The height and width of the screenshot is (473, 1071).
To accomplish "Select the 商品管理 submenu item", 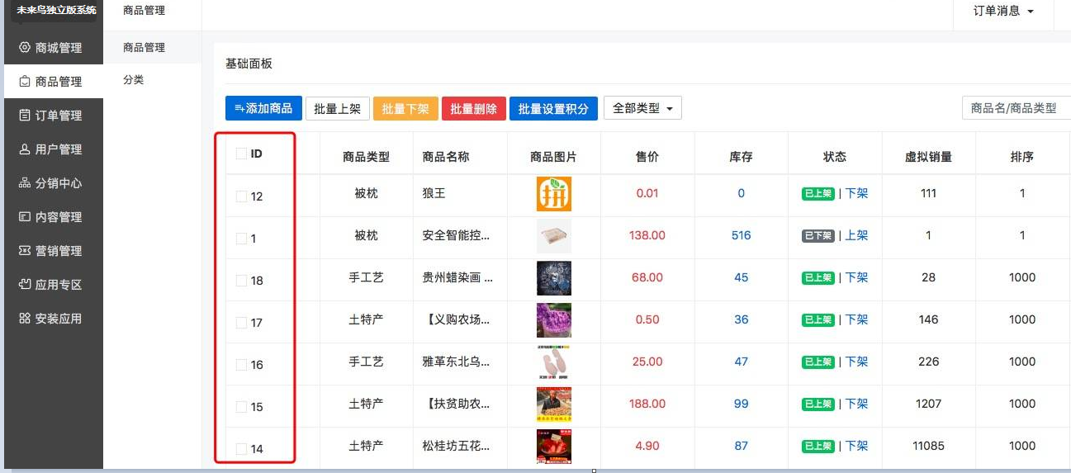I will pos(152,48).
